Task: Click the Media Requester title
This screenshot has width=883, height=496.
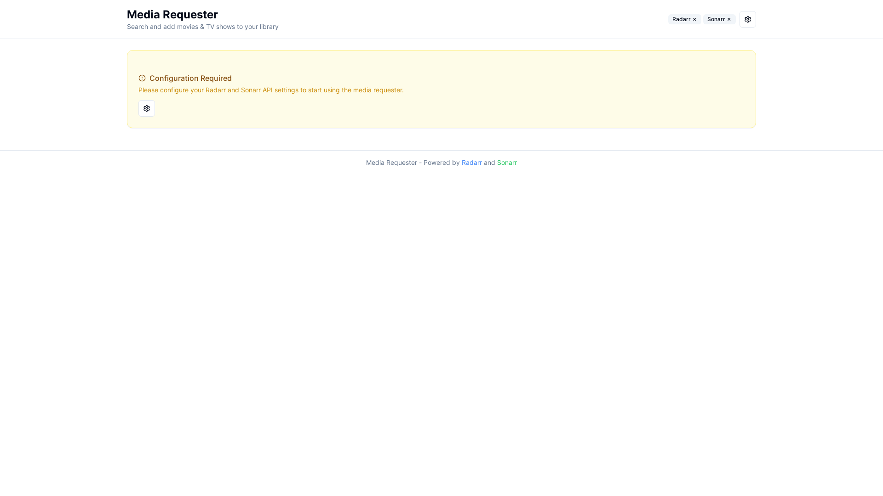Action: tap(172, 15)
